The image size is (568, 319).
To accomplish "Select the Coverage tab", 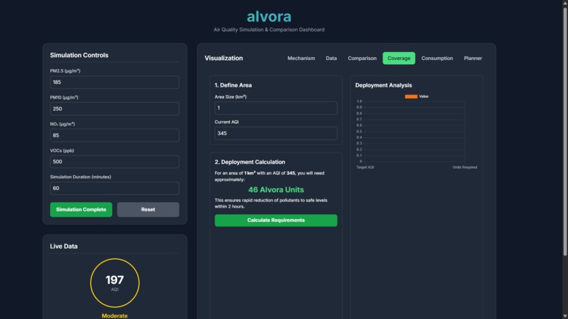I will [x=399, y=58].
